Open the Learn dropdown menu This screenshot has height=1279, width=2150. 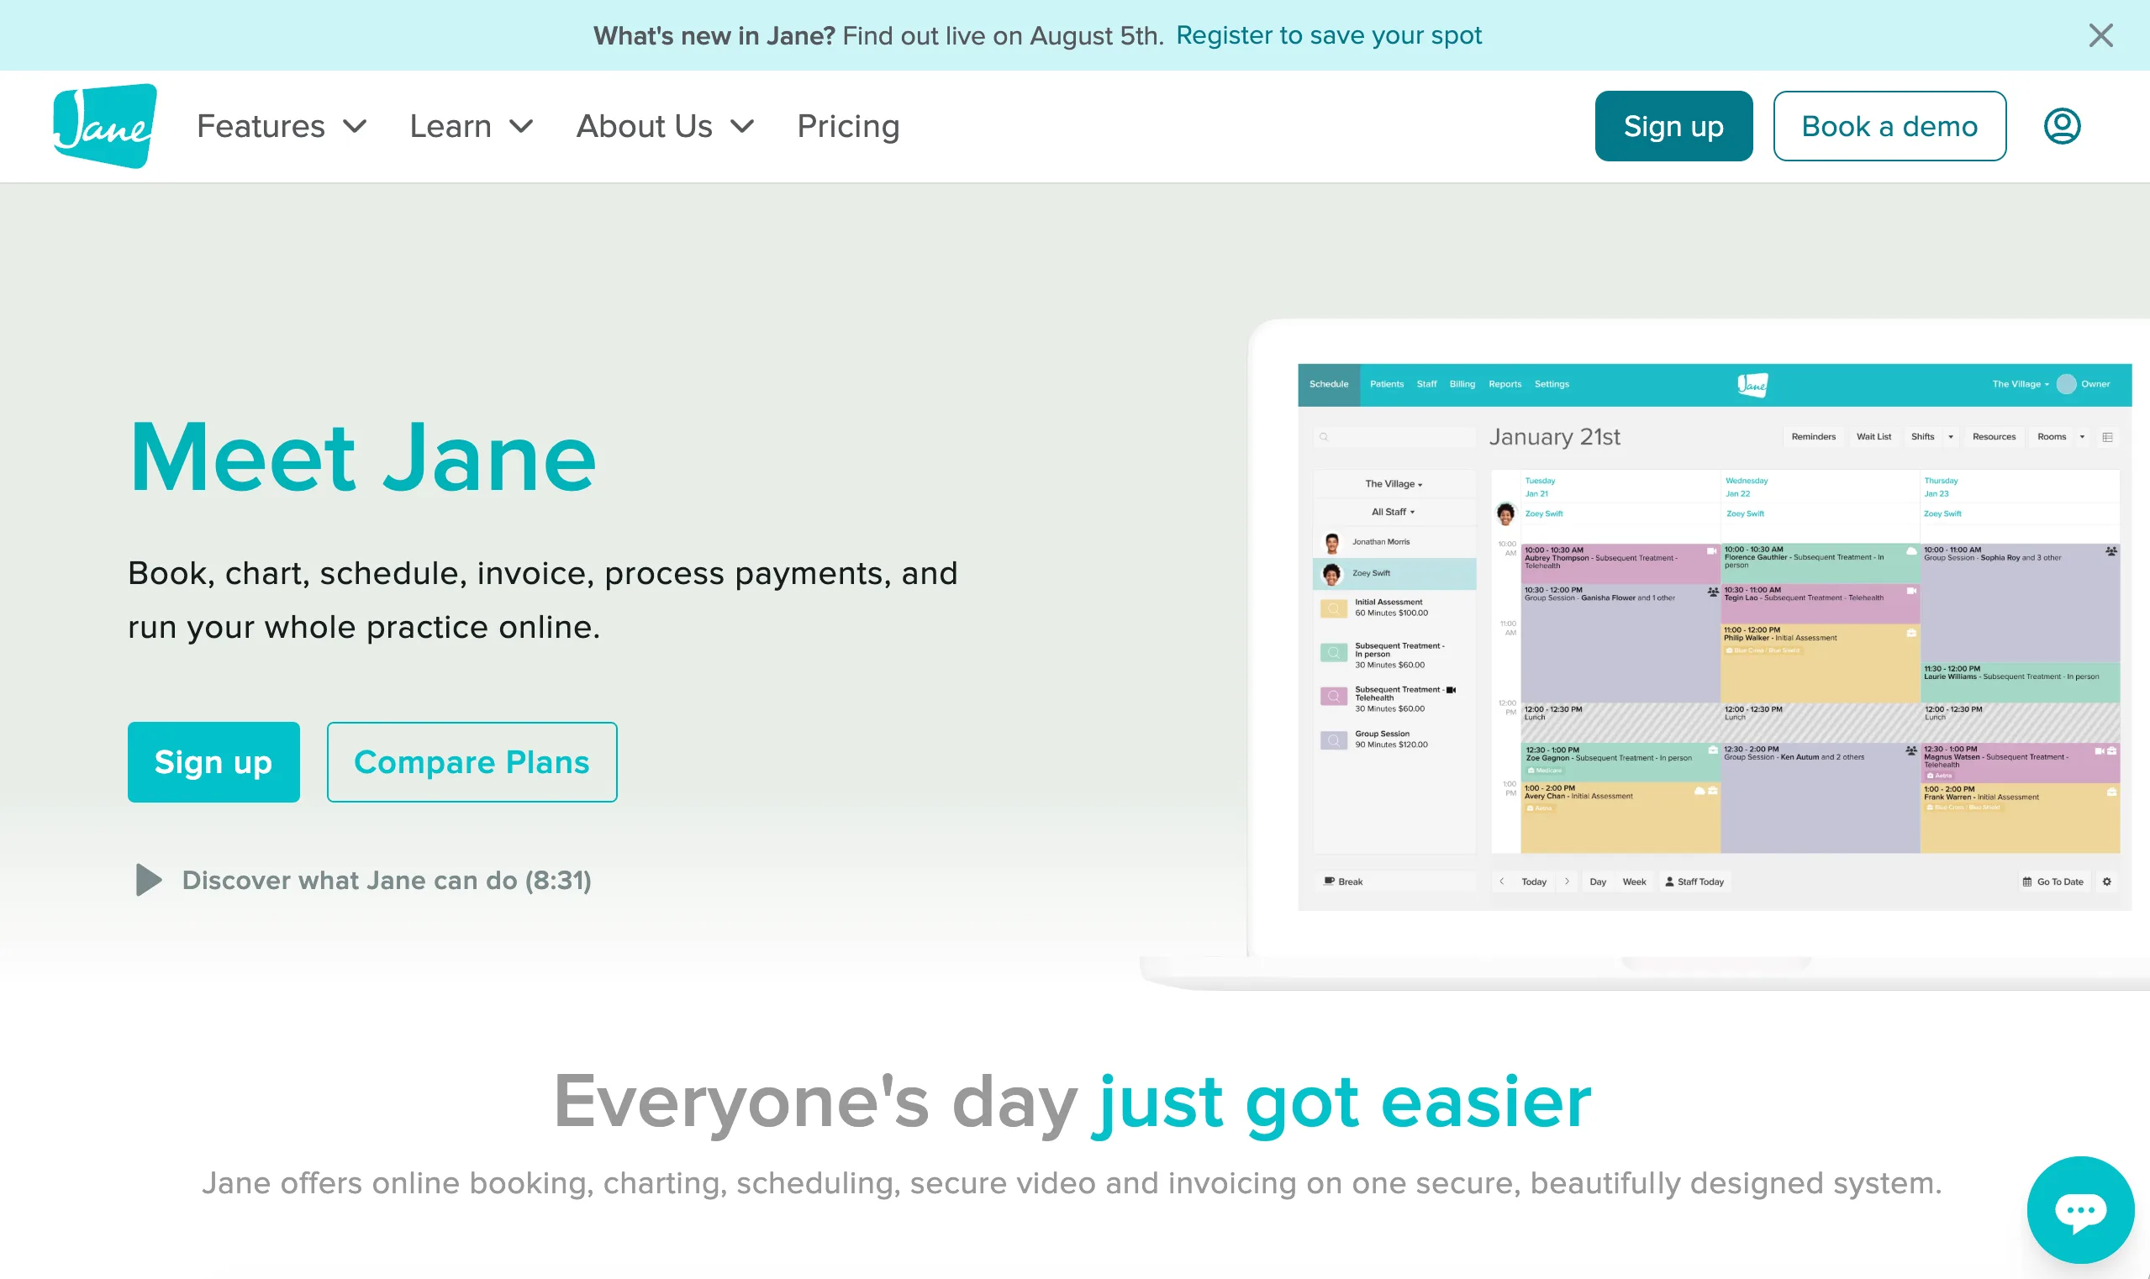pos(472,126)
